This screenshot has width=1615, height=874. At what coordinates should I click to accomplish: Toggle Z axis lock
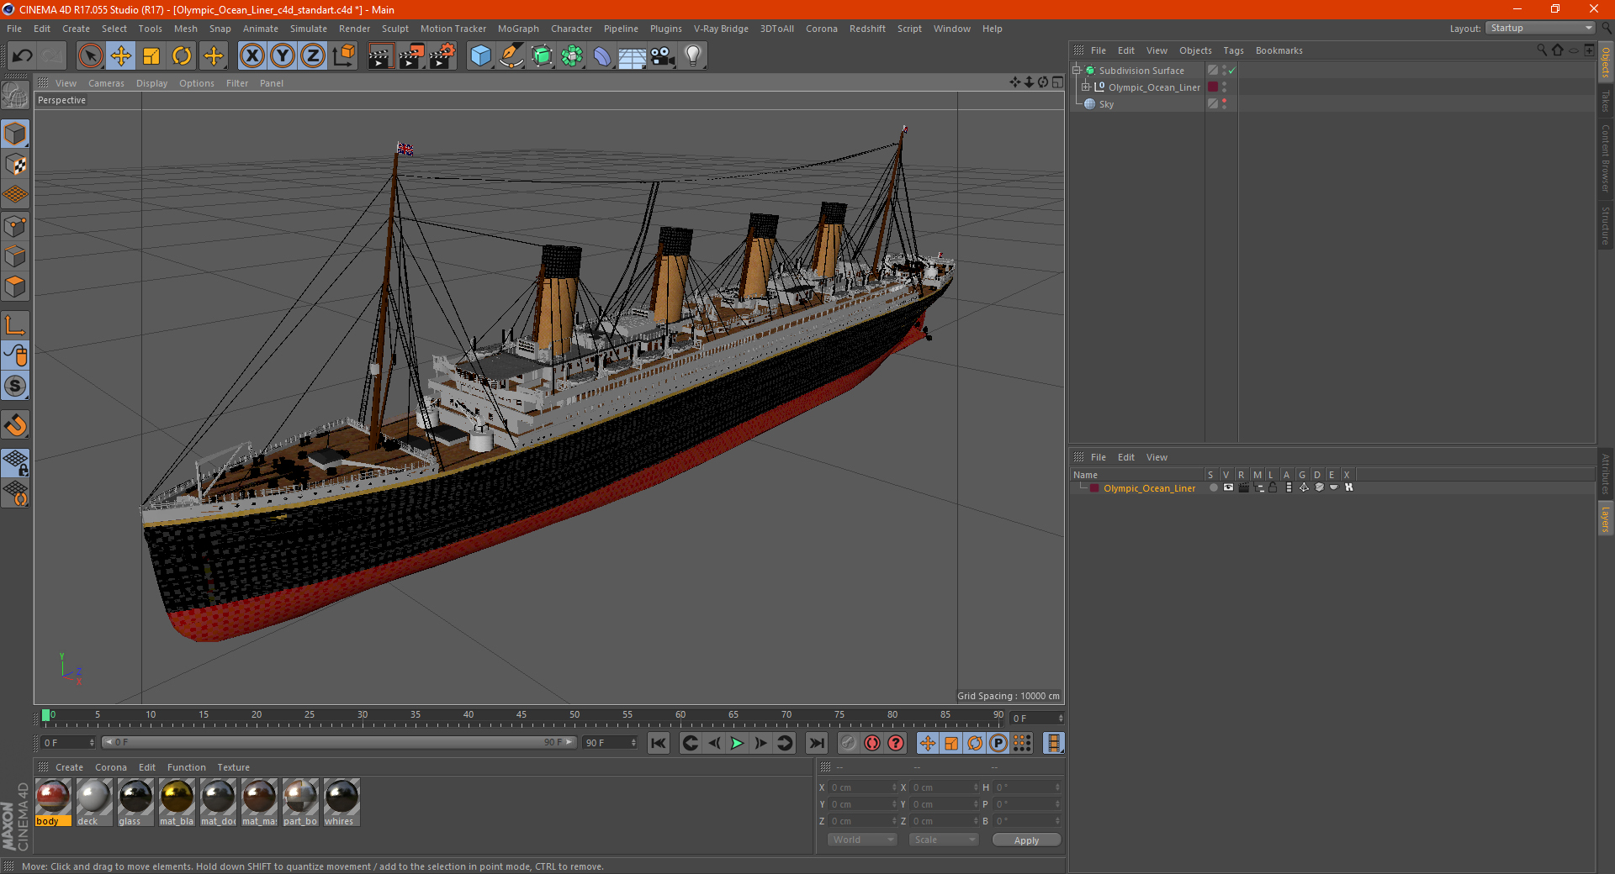(x=313, y=56)
